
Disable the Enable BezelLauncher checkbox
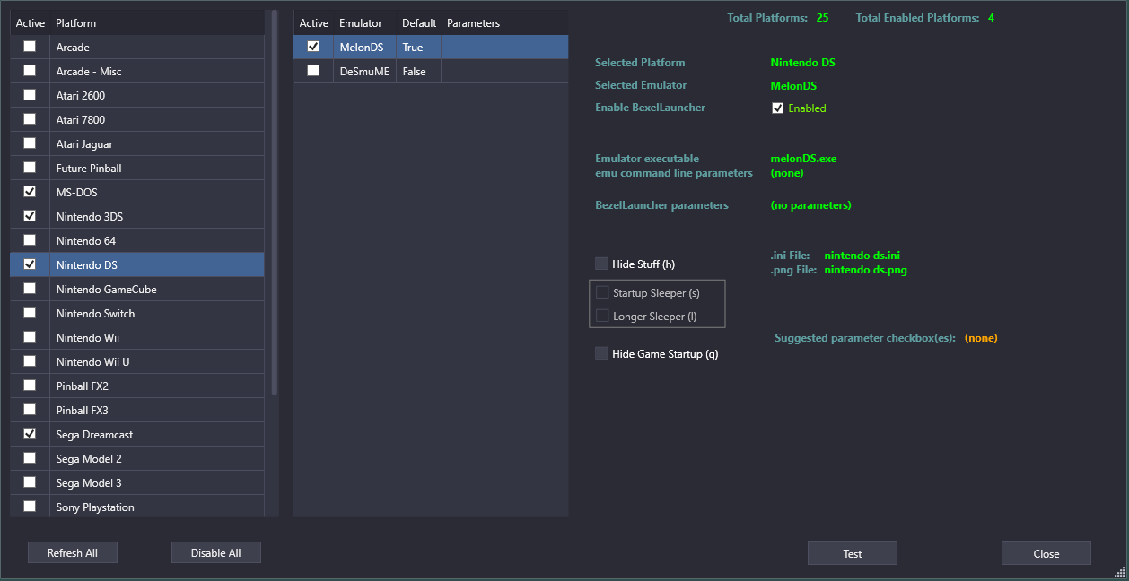pyautogui.click(x=778, y=108)
